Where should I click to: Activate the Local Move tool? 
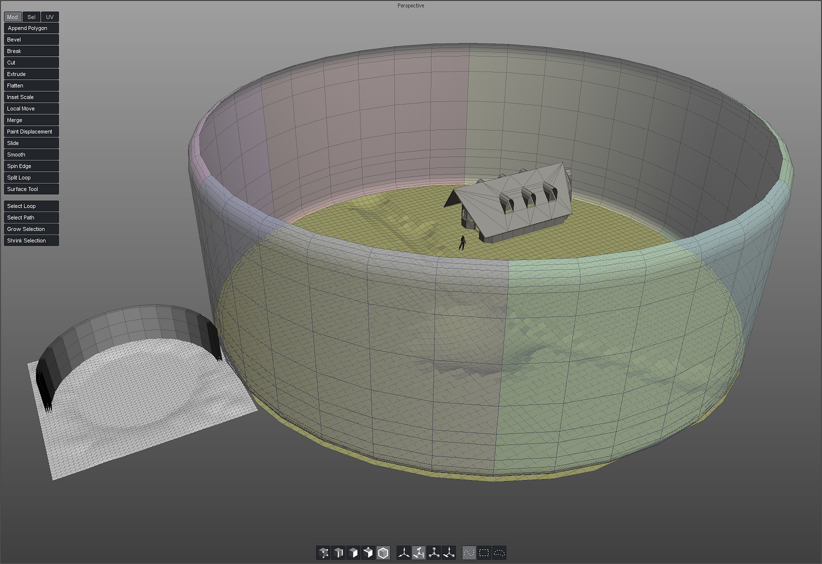pos(31,109)
